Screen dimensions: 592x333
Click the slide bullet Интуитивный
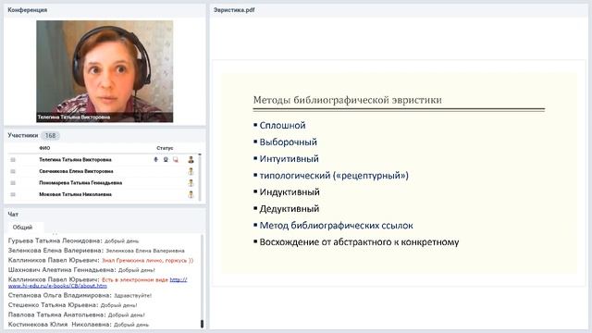pos(289,158)
